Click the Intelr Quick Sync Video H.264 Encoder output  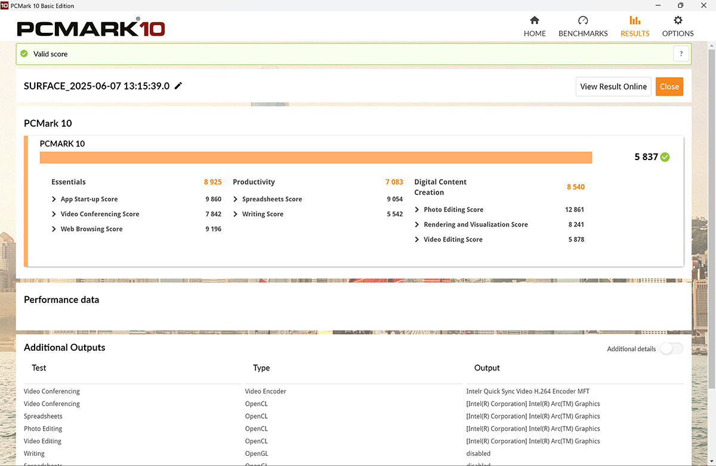click(528, 391)
